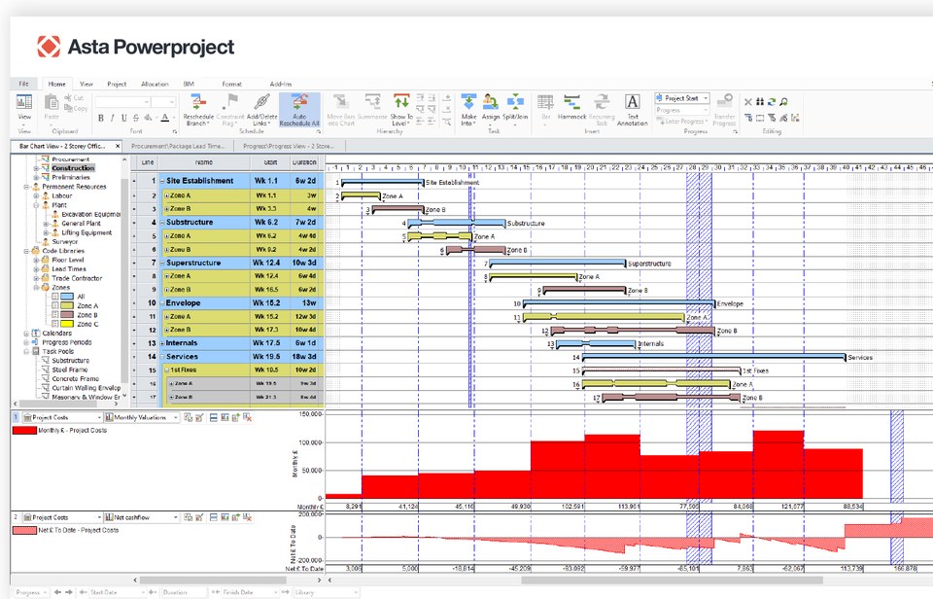The width and height of the screenshot is (933, 599).
Task: Click the Superstructure bar in the Gantt chart
Action: 557,263
